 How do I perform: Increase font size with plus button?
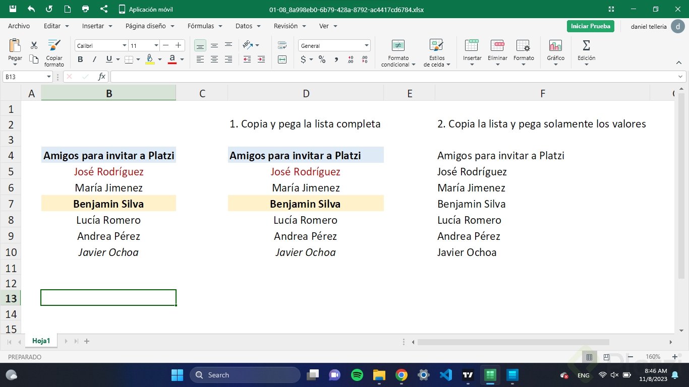(178, 45)
